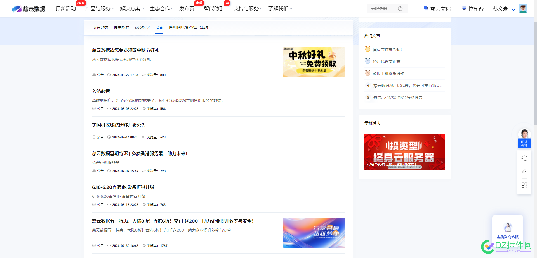Screen dimensions: 537x258
Task: Show the QR code icon
Action: tap(524, 185)
